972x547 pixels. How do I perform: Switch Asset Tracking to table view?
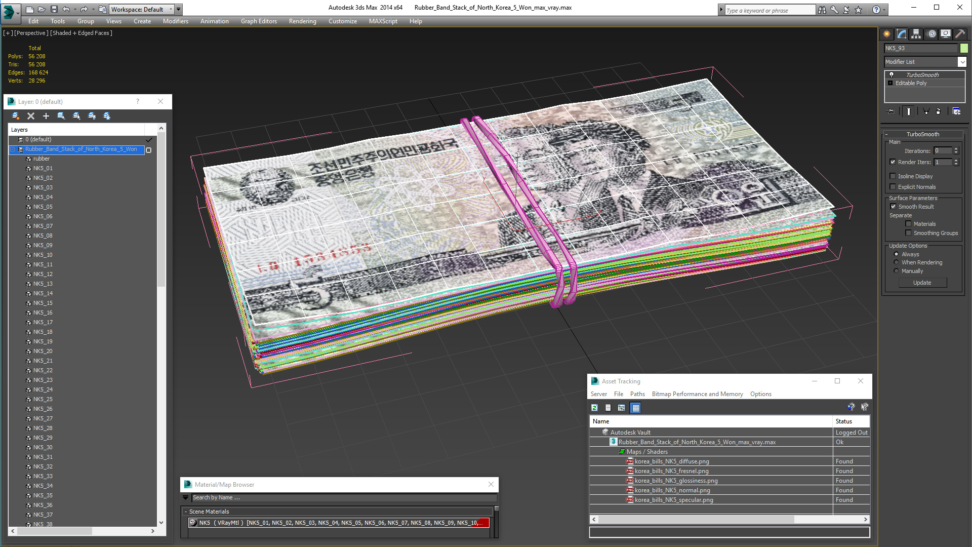pos(636,408)
